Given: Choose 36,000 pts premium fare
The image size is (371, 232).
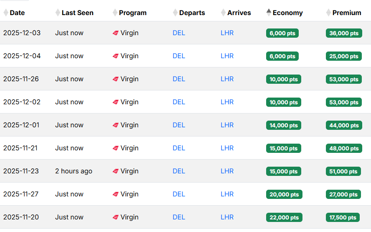Looking at the screenshot, I should pos(344,33).
